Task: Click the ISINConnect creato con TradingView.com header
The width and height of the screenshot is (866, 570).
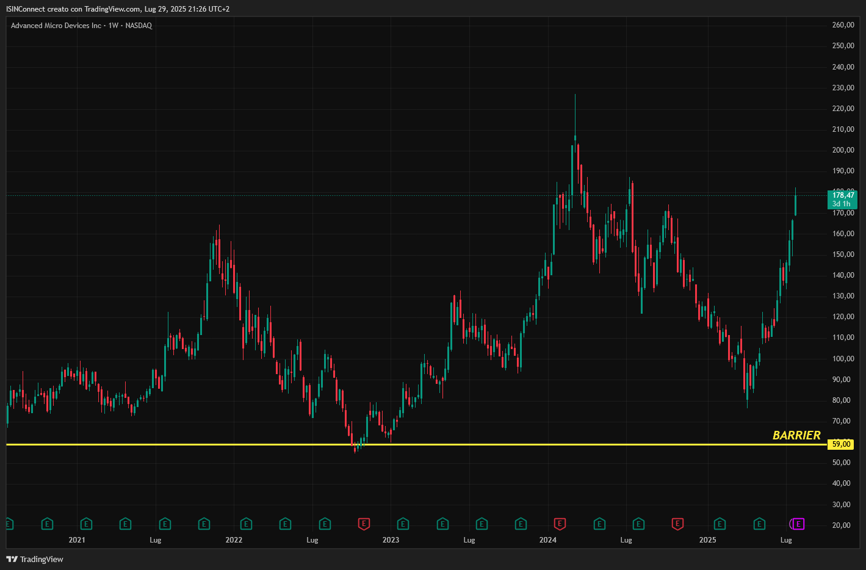Action: click(x=118, y=9)
